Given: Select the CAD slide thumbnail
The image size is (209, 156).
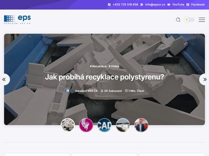Looking at the screenshot, I should click(x=104, y=125).
